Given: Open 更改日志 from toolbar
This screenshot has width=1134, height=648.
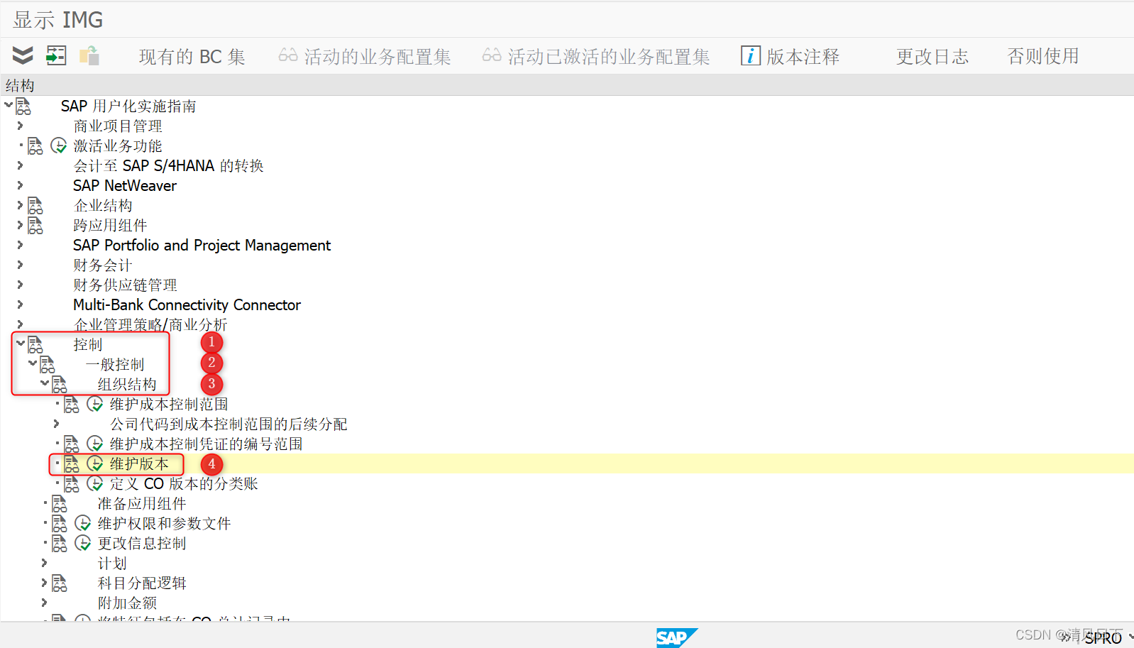Looking at the screenshot, I should pos(932,57).
